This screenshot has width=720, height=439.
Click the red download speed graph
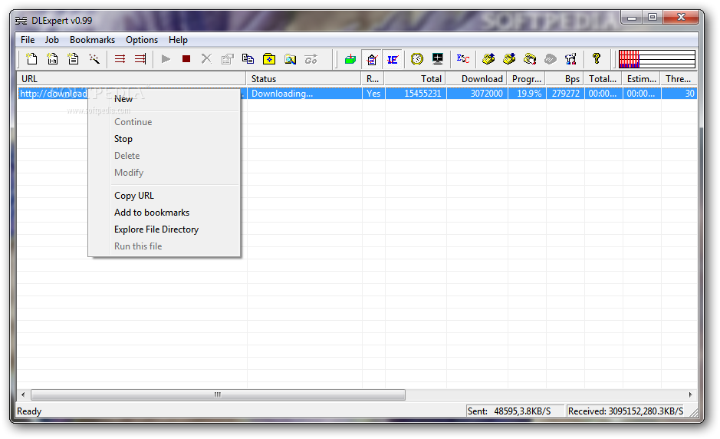656,59
